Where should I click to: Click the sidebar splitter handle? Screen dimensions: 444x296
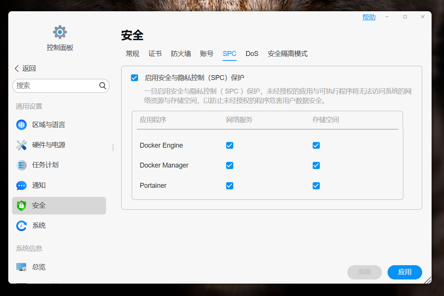[113, 147]
